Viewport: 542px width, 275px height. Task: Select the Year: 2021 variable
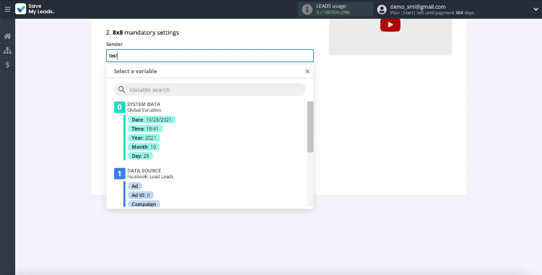pyautogui.click(x=144, y=138)
